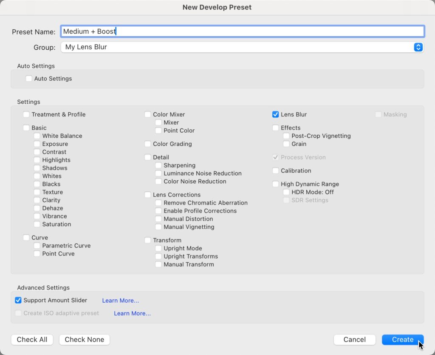Enable the Point Color checkbox

pyautogui.click(x=158, y=131)
